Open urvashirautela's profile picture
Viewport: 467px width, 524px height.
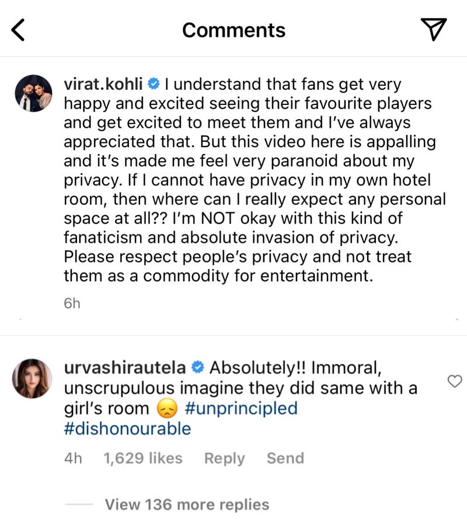pyautogui.click(x=33, y=377)
